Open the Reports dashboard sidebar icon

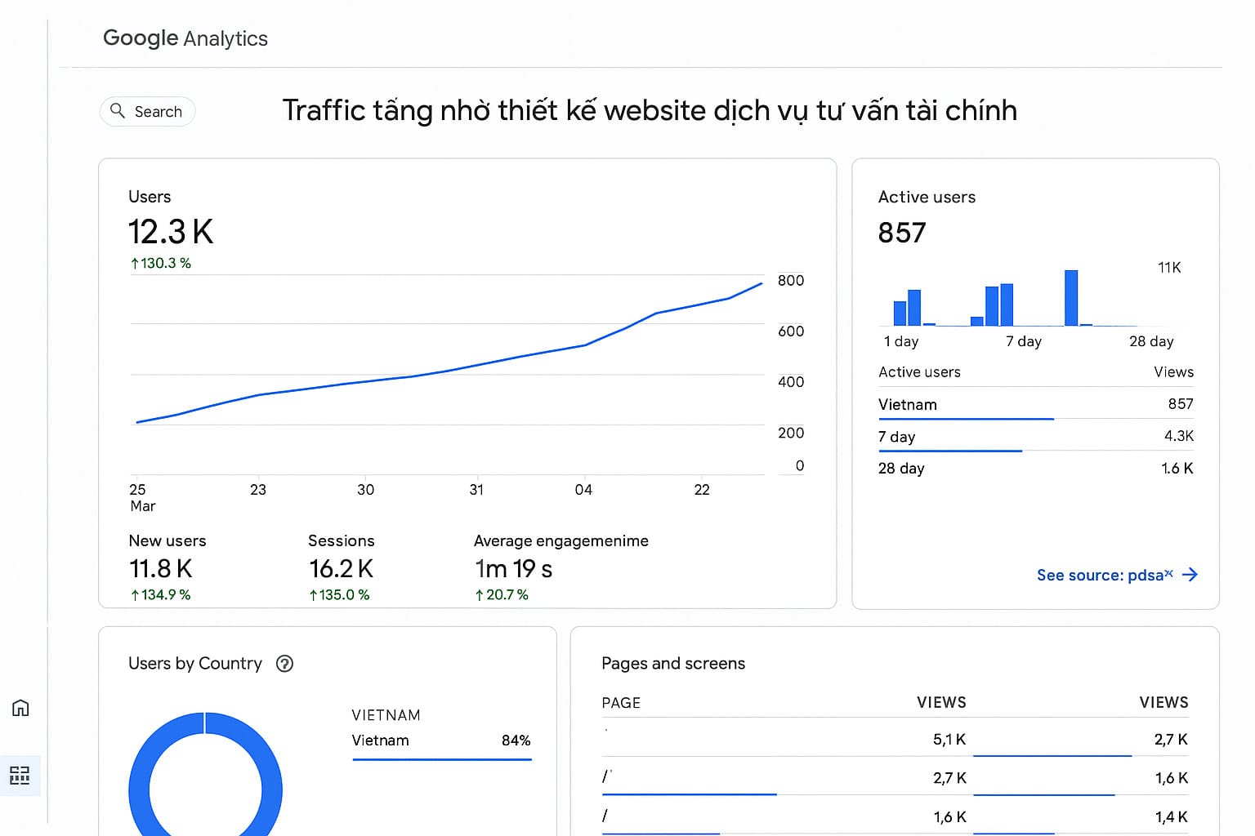tap(20, 776)
